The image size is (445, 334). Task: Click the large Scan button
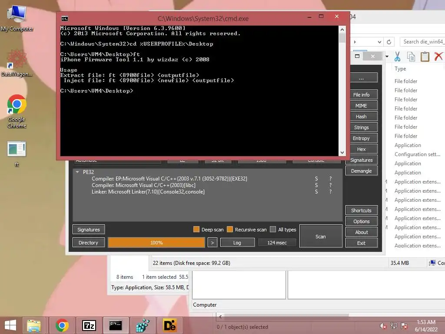point(321,236)
